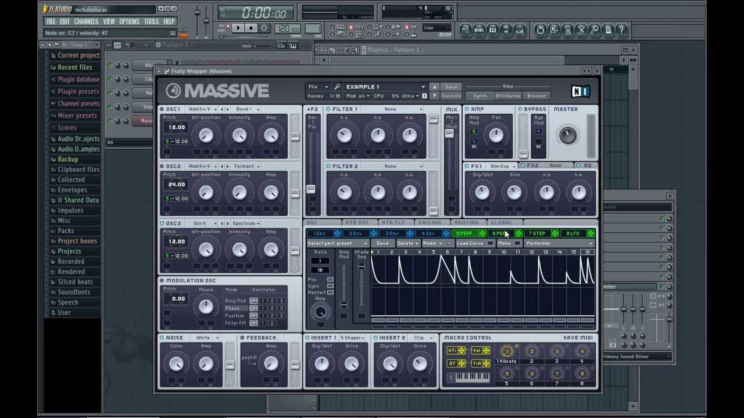Click the search magnifier beside EXAMPLE 1
The width and height of the screenshot is (744, 418).
coord(337,87)
